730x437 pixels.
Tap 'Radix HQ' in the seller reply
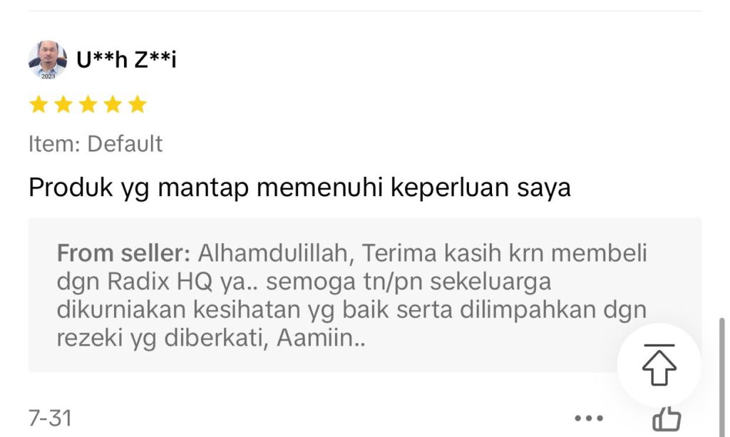coord(160,282)
